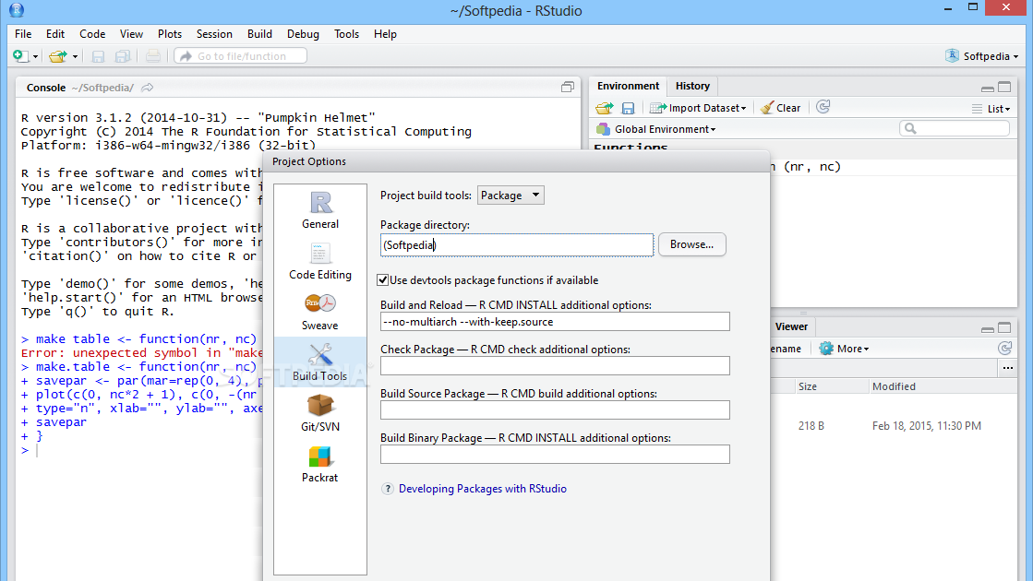Sort files by the Size column

coord(807,386)
